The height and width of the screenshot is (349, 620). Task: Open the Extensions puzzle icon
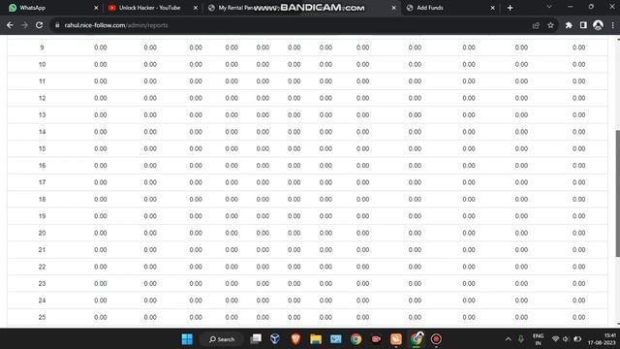pyautogui.click(x=569, y=25)
